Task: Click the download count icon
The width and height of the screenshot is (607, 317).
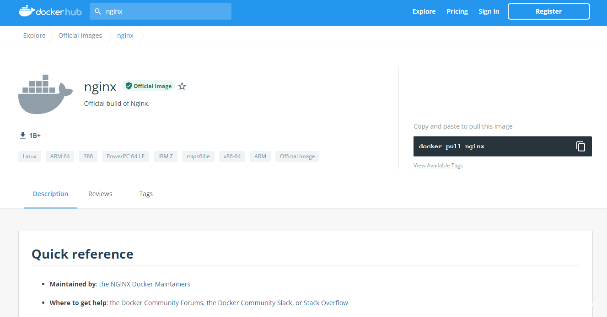Action: 23,135
